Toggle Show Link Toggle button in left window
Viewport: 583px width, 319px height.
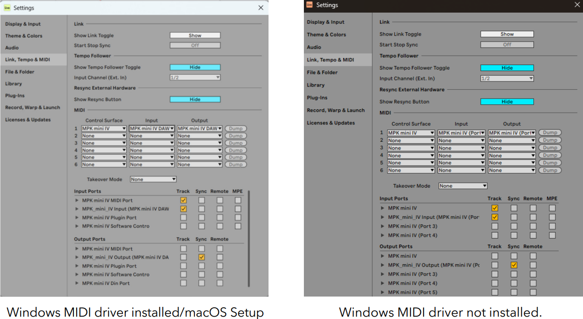[195, 36]
